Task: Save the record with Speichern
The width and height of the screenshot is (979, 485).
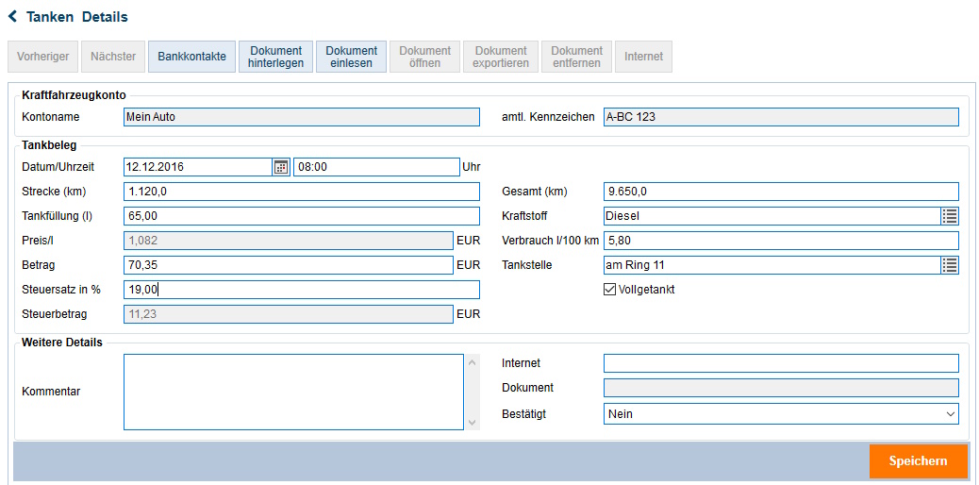Action: pos(918,461)
